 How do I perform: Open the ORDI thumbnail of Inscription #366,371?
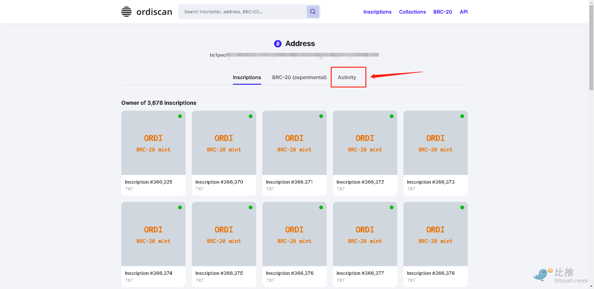coord(295,143)
